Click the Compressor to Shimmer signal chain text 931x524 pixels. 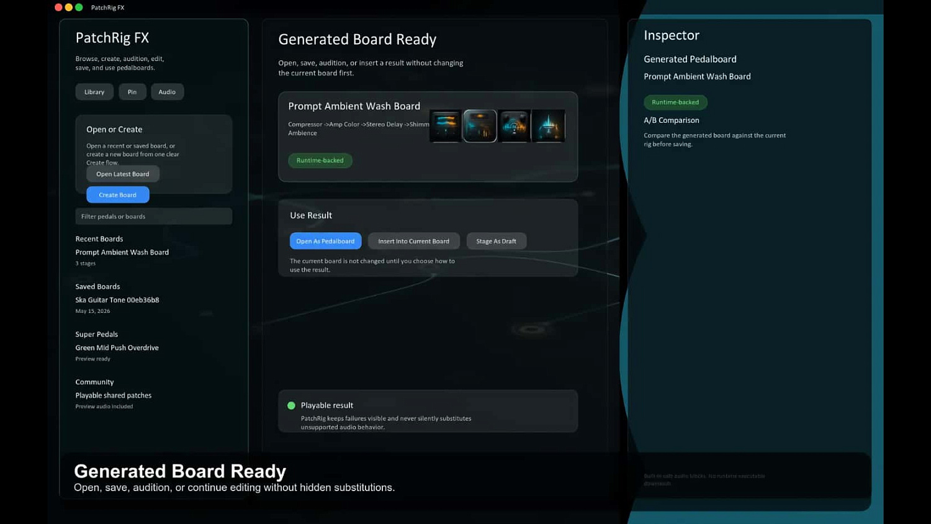click(x=359, y=129)
